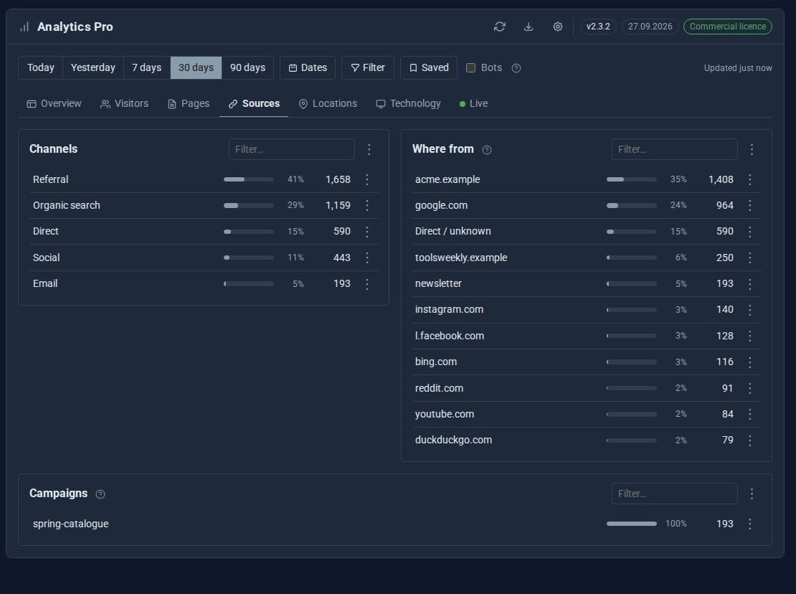Open the Filter dropdown button

(368, 67)
